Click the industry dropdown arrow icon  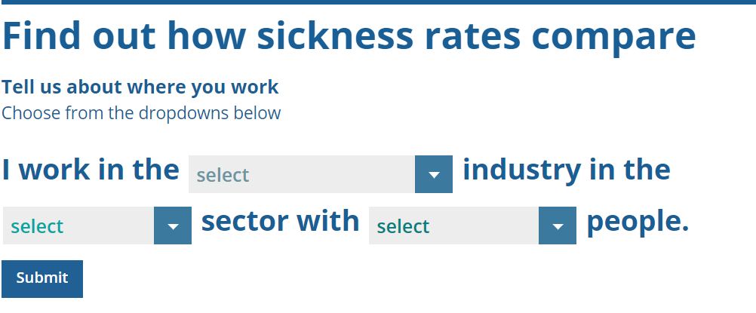coord(434,174)
